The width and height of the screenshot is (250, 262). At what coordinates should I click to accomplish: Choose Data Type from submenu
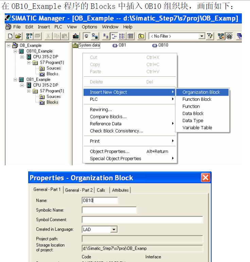[x=202, y=121]
